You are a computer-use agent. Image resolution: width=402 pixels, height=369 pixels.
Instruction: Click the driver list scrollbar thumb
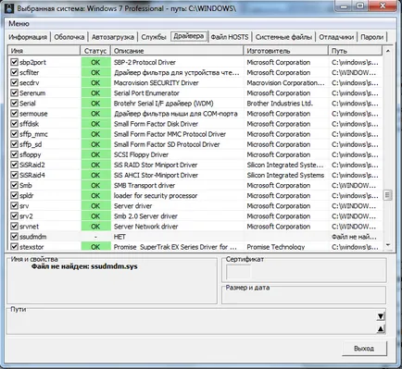tap(388, 195)
